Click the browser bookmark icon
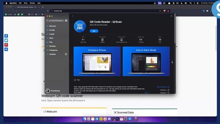 click(x=48, y=11)
